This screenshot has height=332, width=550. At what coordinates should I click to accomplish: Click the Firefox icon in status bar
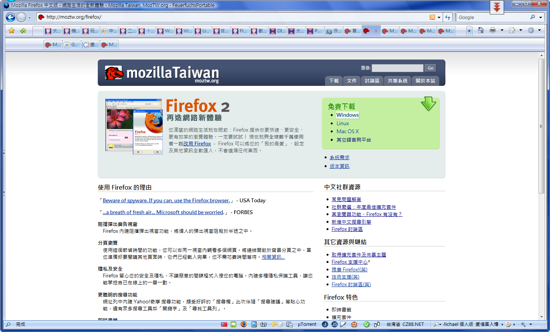click(x=244, y=324)
